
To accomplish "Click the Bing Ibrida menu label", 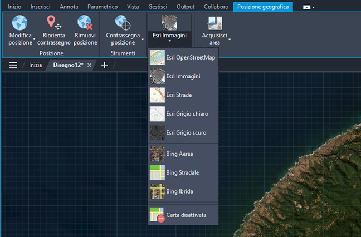I will [180, 191].
